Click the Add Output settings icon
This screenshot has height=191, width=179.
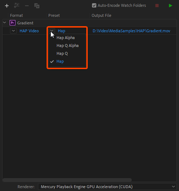[17, 5]
